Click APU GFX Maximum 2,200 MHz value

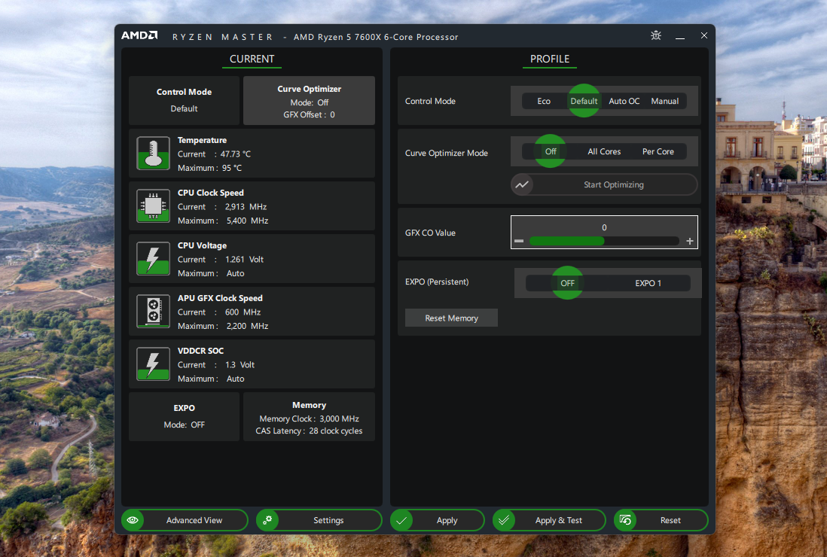[x=247, y=326]
